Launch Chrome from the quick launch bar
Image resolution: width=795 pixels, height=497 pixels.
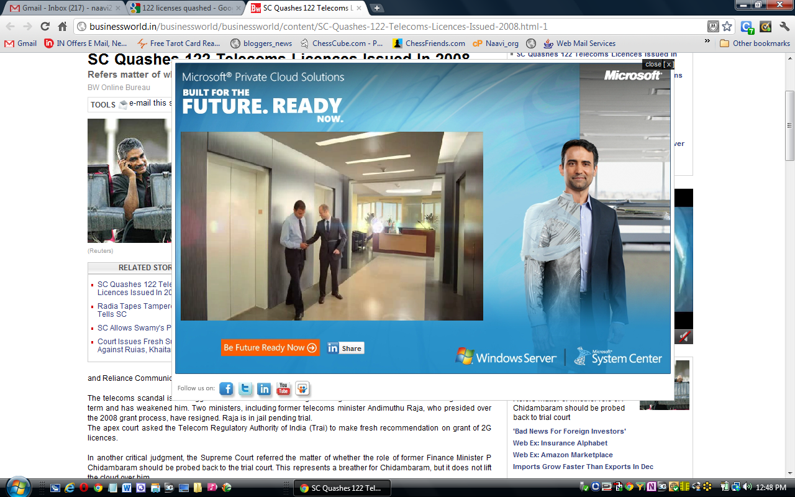98,488
